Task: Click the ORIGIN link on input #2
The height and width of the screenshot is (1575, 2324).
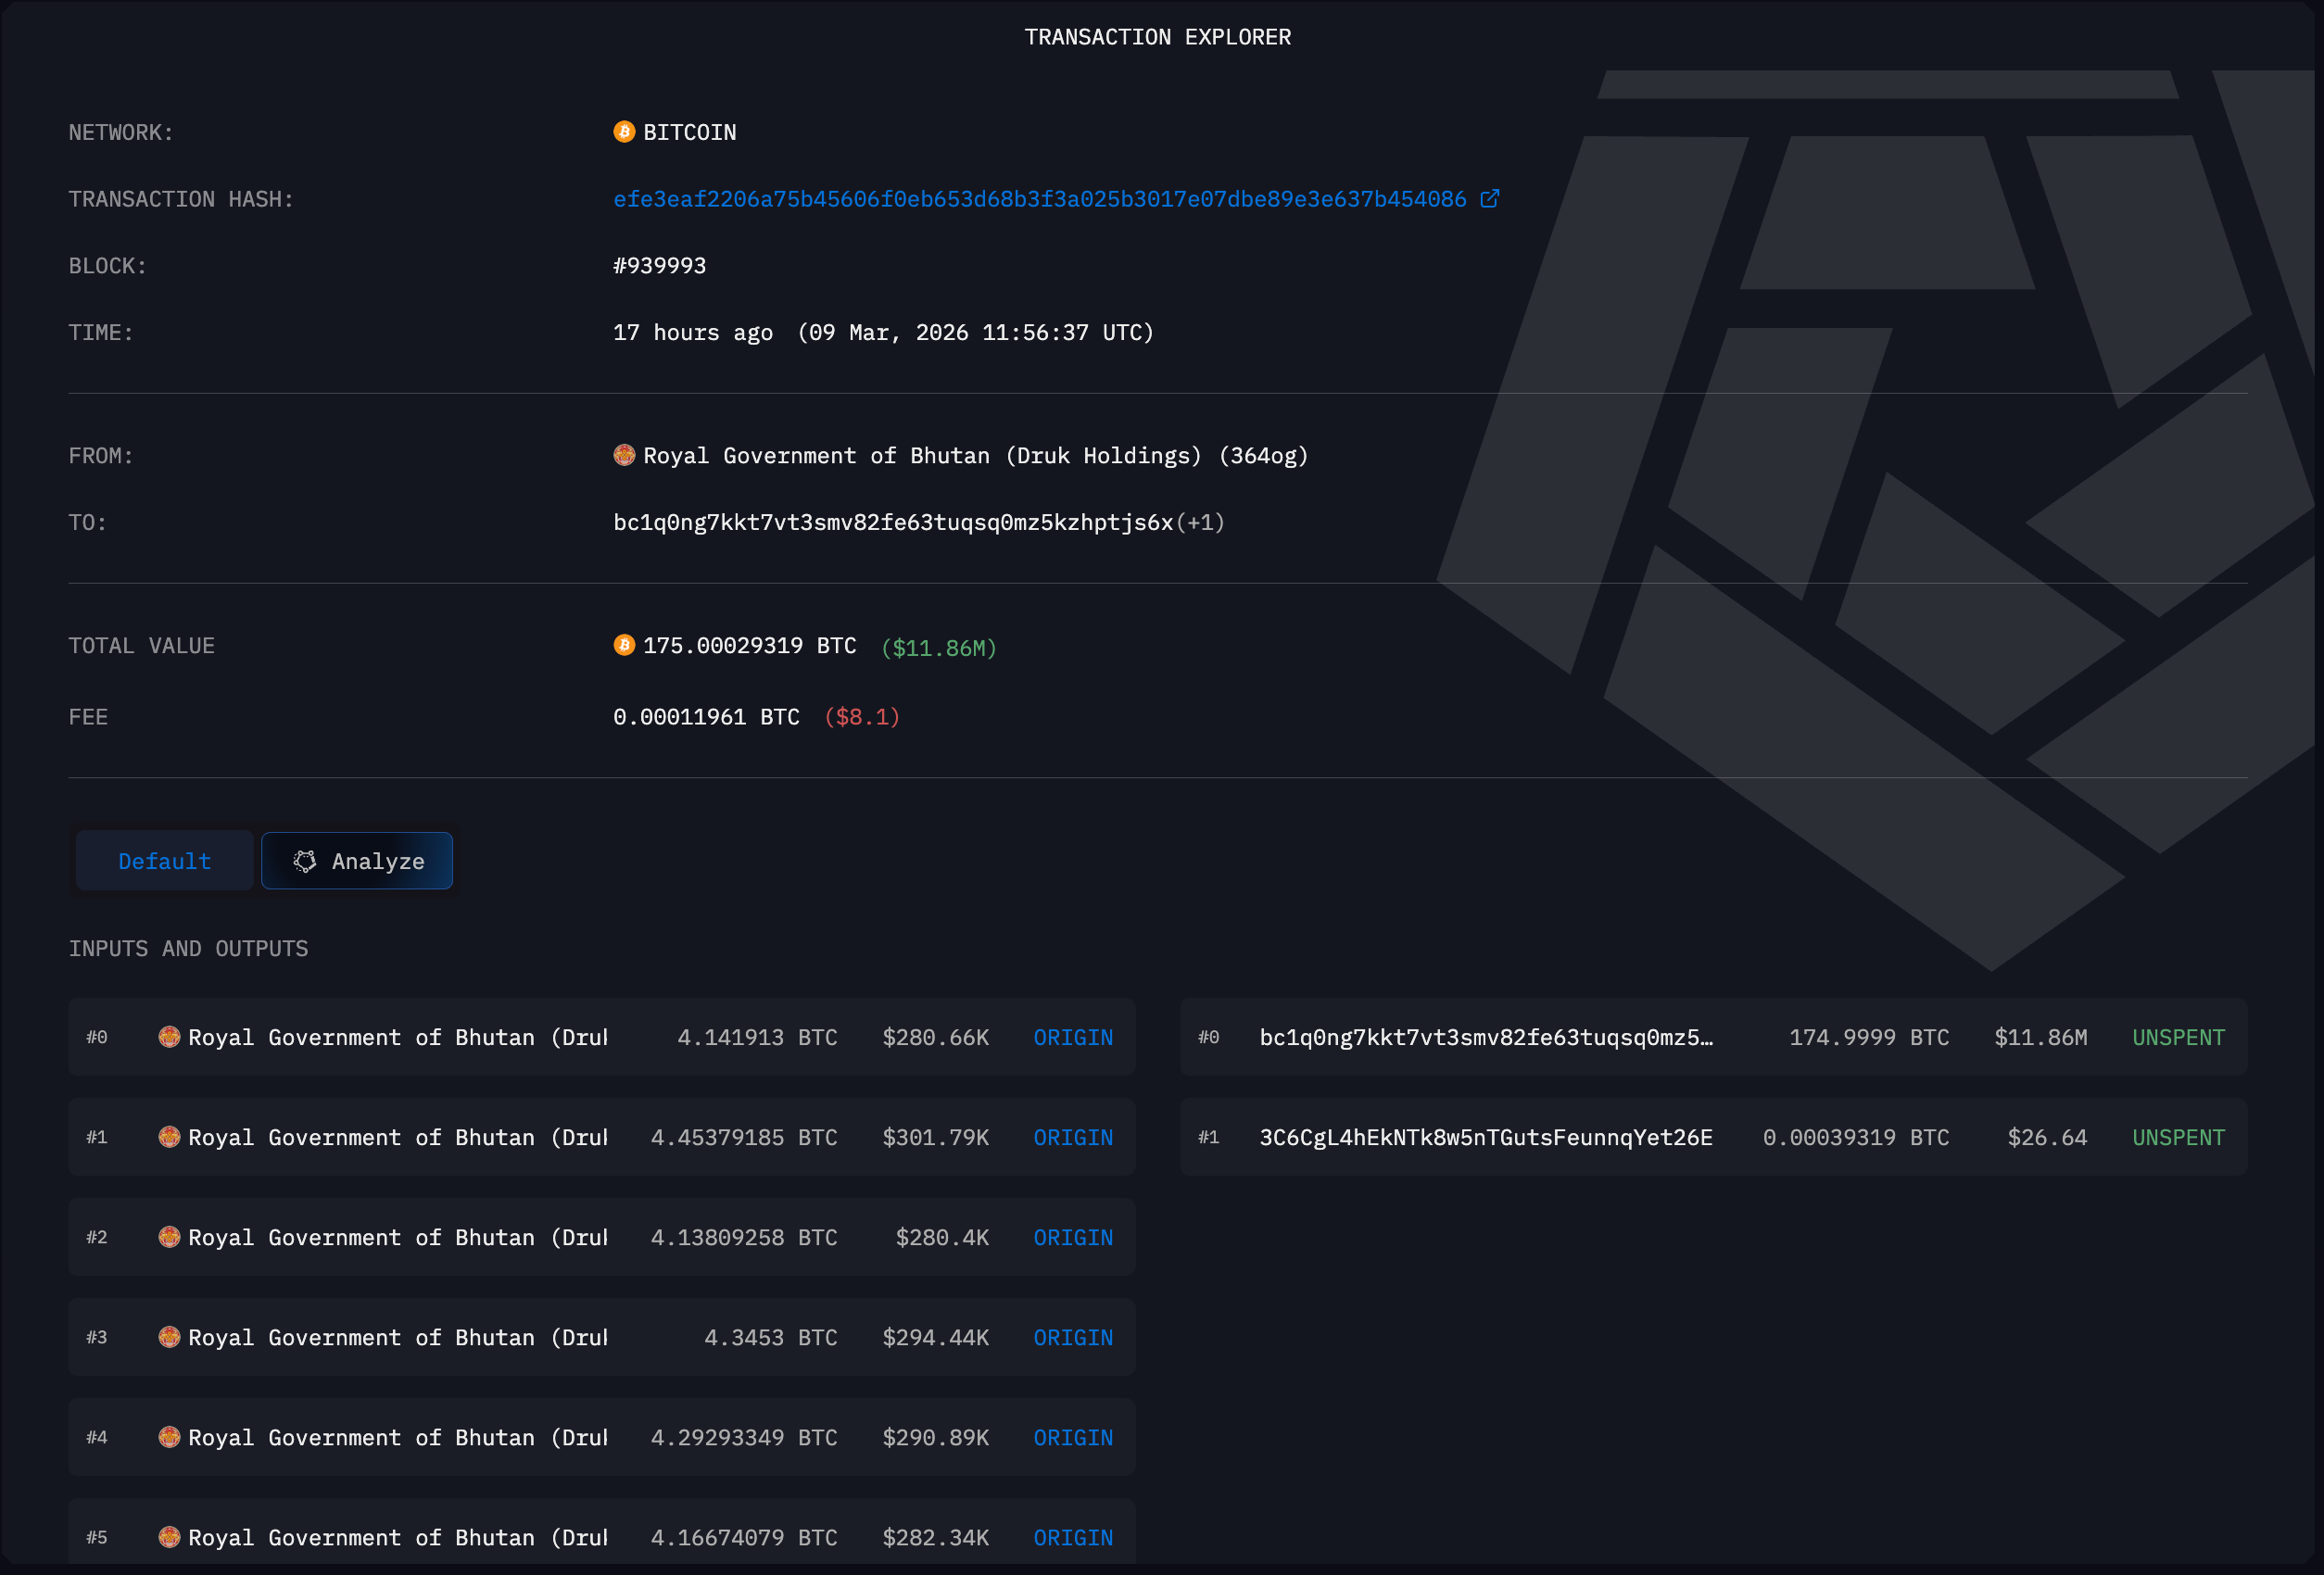Action: [x=1072, y=1237]
